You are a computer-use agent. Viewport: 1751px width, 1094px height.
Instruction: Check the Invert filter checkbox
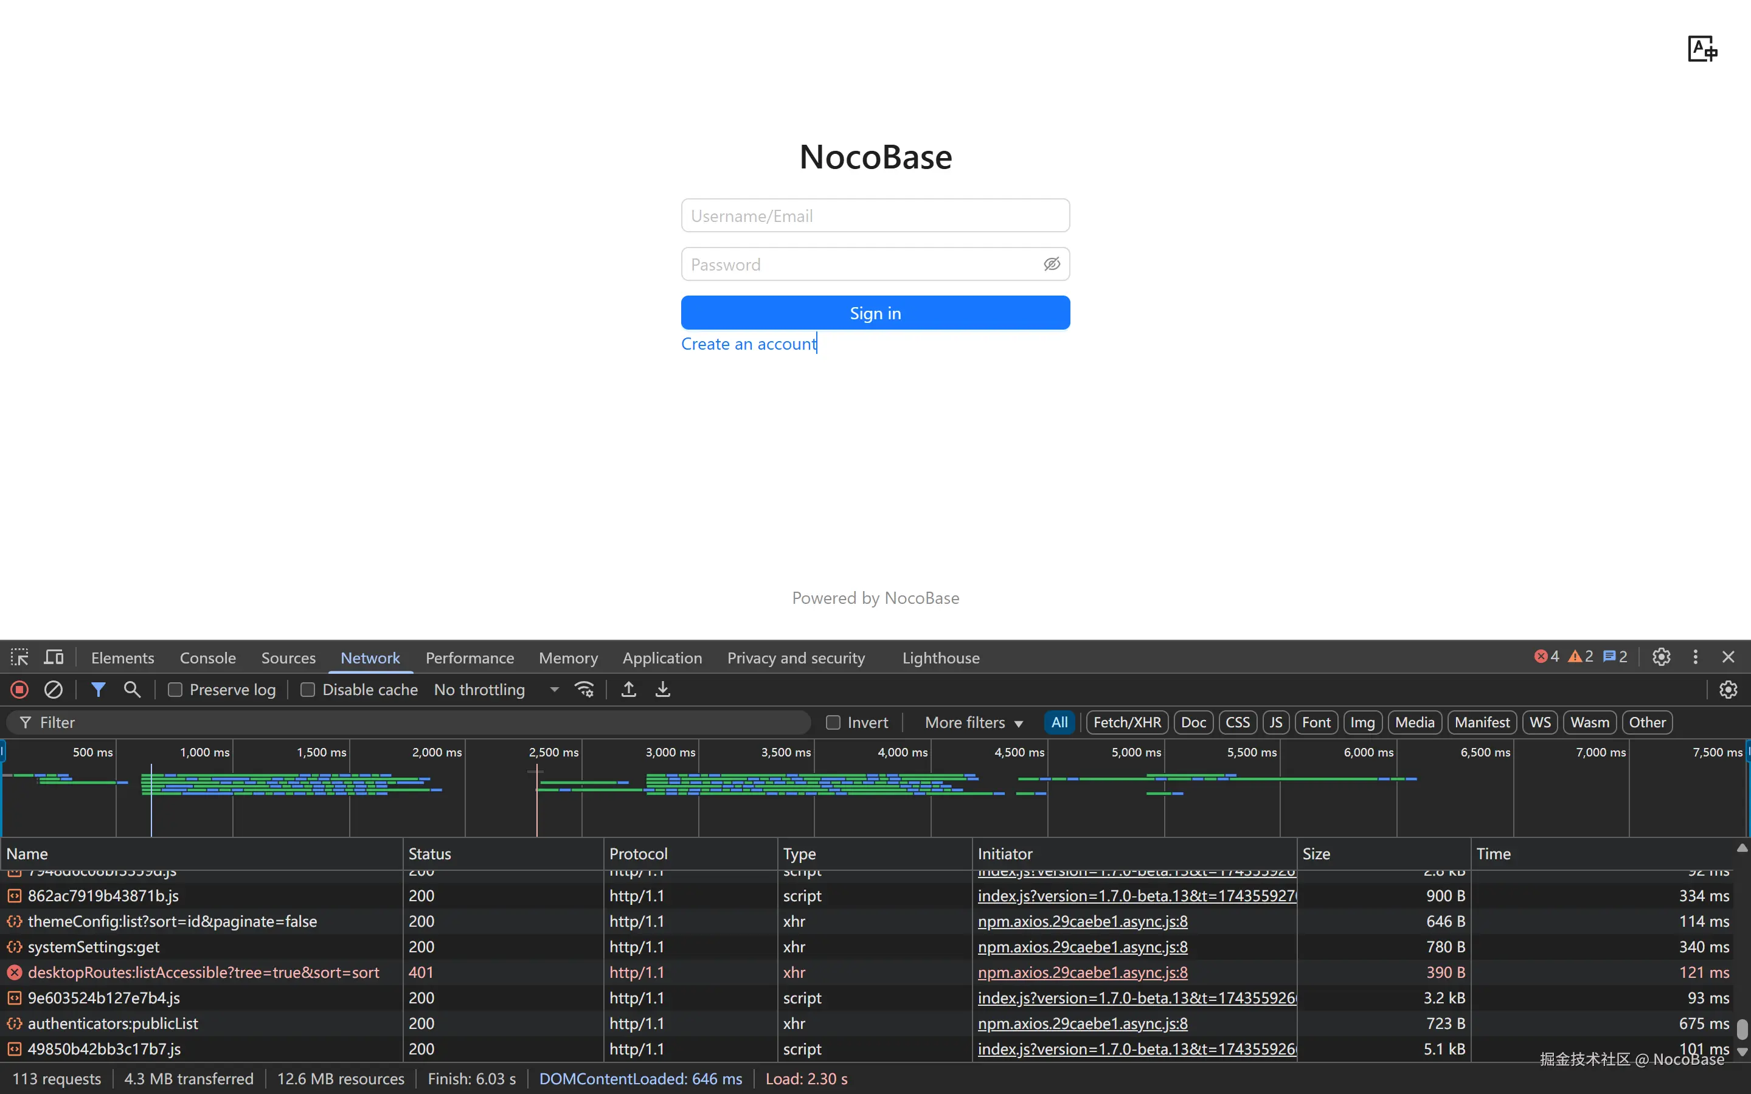tap(833, 722)
